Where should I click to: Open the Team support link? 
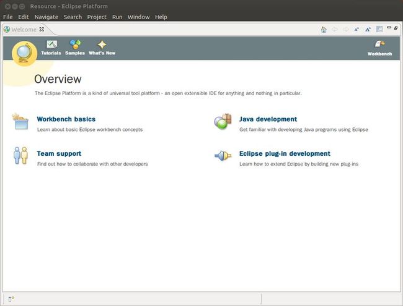(x=59, y=153)
